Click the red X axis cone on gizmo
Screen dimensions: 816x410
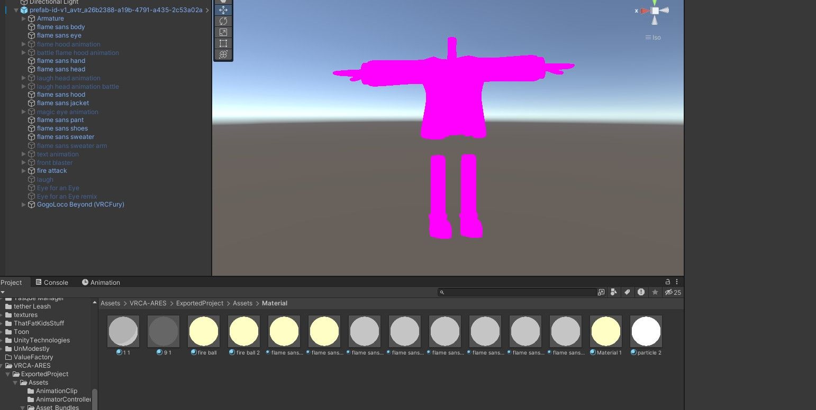[645, 11]
